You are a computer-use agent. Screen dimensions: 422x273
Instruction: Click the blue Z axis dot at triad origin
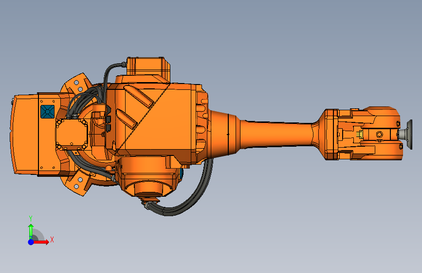tap(31, 242)
